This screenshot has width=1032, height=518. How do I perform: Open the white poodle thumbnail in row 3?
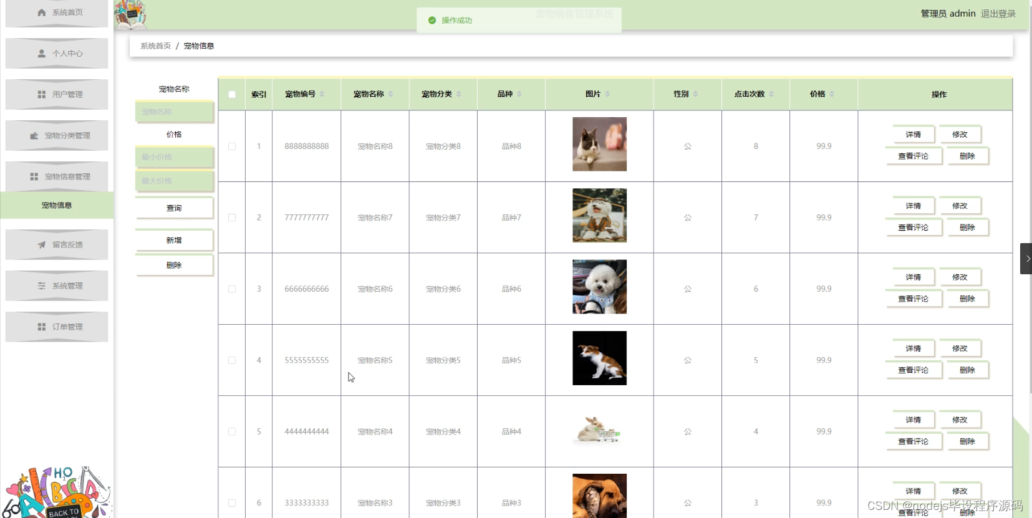[599, 287]
